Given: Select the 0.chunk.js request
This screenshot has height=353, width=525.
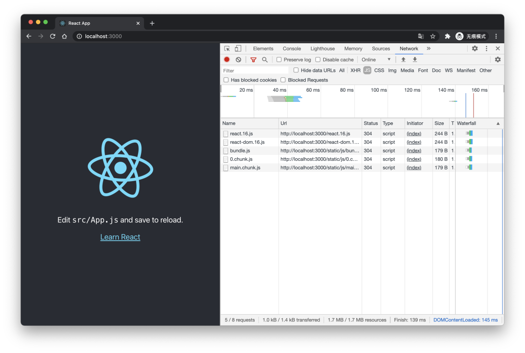Looking at the screenshot, I should pos(362,159).
